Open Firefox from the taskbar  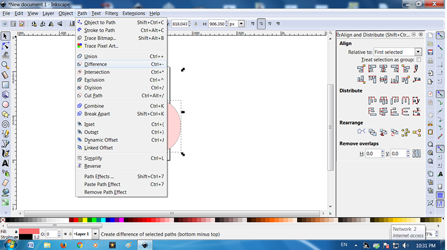pyautogui.click(x=63, y=245)
